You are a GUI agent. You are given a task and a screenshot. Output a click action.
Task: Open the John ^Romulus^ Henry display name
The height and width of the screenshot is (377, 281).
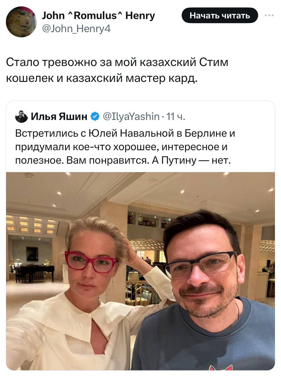pos(98,15)
